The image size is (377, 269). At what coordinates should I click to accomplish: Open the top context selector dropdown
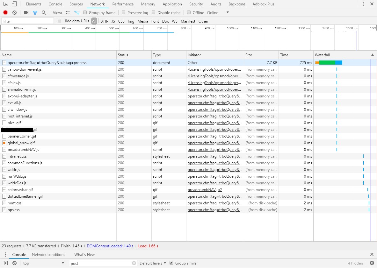(44, 263)
